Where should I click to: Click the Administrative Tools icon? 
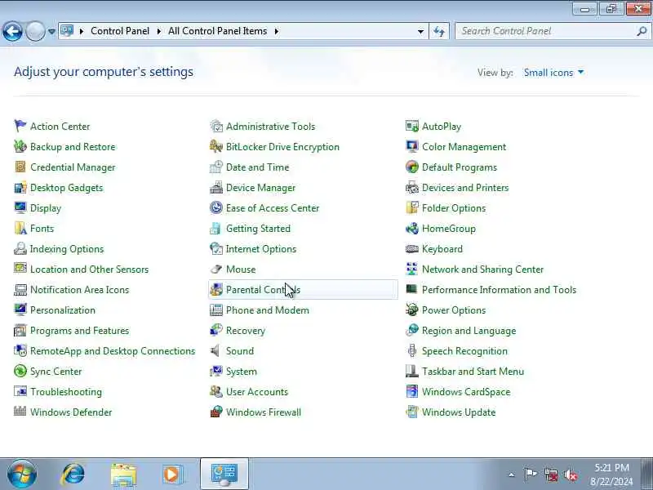[x=216, y=126]
